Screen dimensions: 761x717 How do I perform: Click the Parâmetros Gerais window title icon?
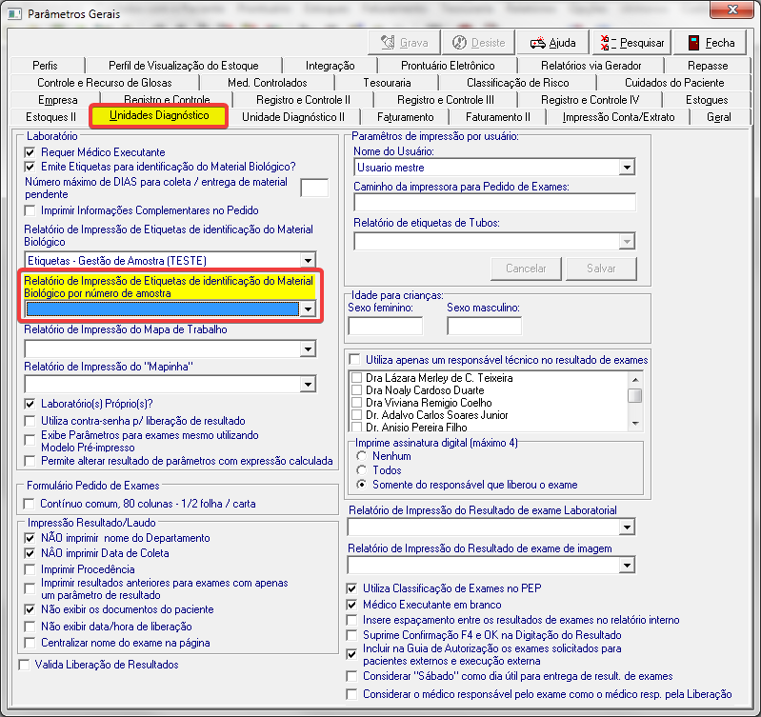(x=14, y=13)
